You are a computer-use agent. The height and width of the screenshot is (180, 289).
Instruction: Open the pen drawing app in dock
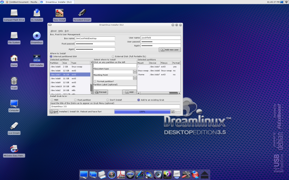139,175
